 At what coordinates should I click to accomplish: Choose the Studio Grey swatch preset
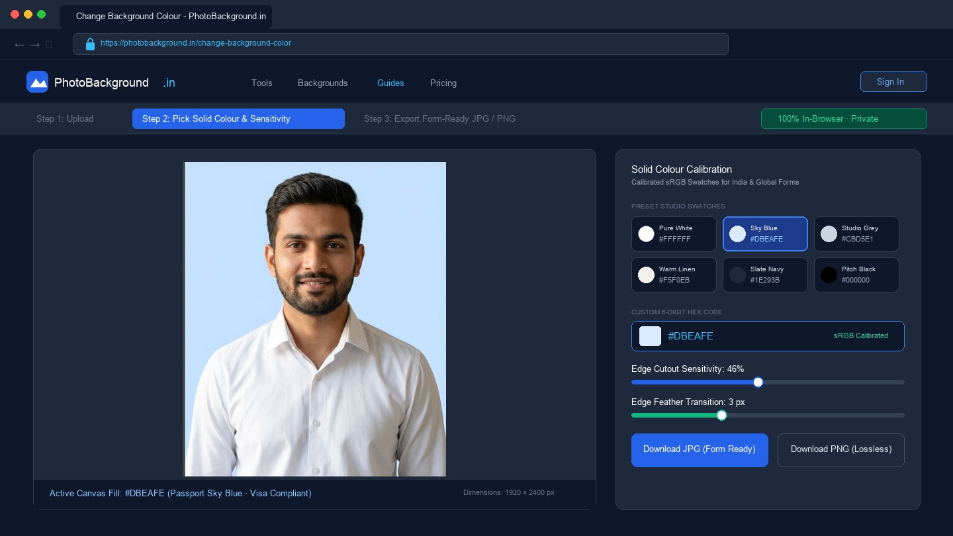856,234
